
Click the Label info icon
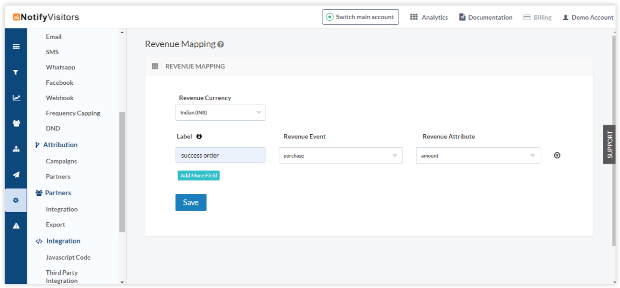pyautogui.click(x=199, y=137)
